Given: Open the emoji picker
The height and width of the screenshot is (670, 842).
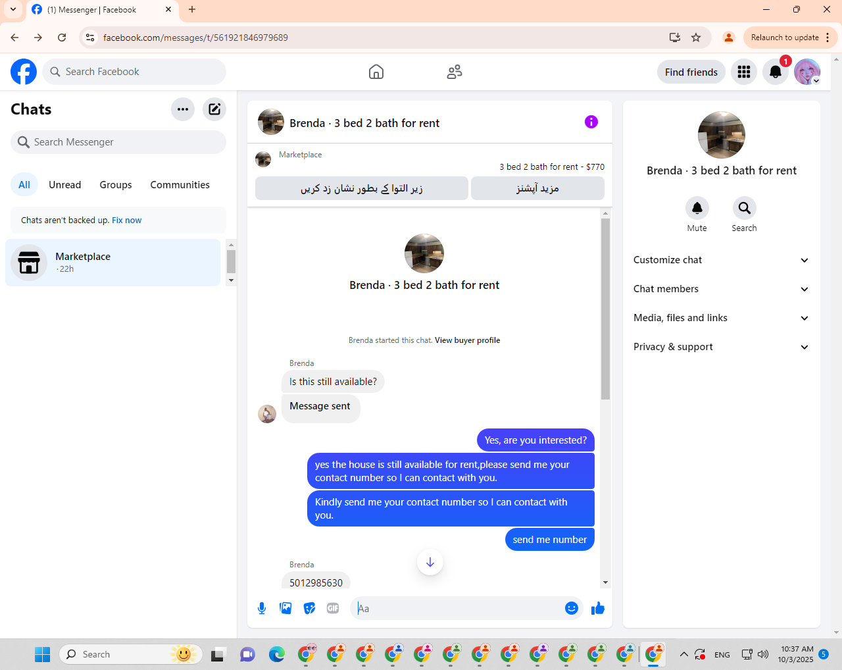Looking at the screenshot, I should point(572,608).
